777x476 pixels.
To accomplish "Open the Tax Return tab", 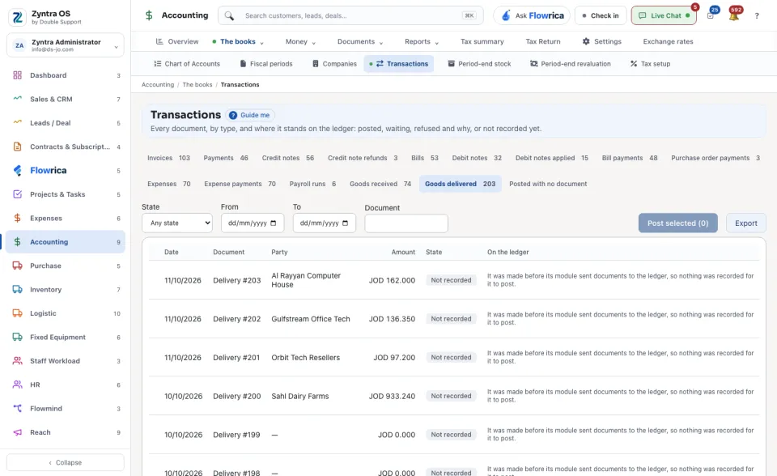I will pos(543,41).
